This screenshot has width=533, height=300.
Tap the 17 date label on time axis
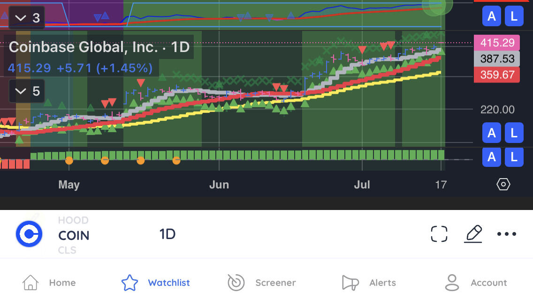tap(441, 185)
